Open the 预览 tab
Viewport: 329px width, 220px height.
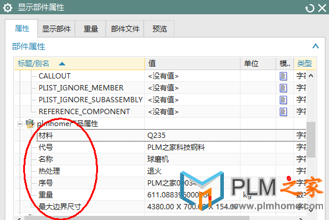tap(160, 29)
